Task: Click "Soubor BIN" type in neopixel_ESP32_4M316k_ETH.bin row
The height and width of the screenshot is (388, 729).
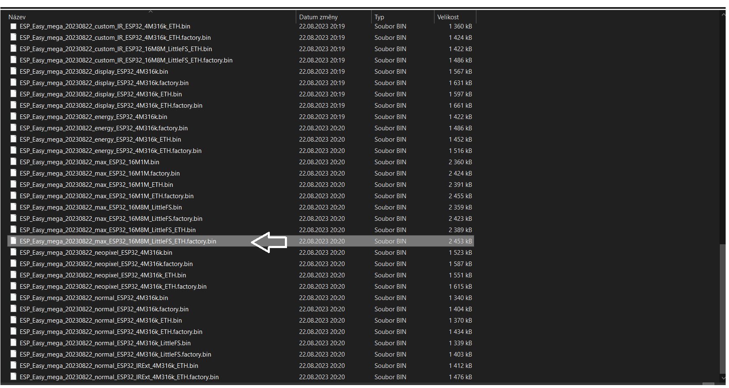Action: 390,275
